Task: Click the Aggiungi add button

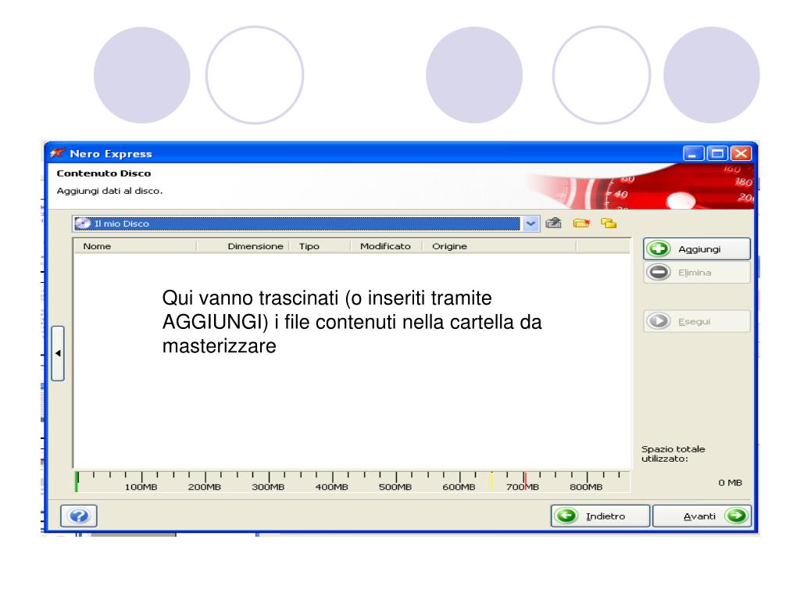Action: [697, 249]
